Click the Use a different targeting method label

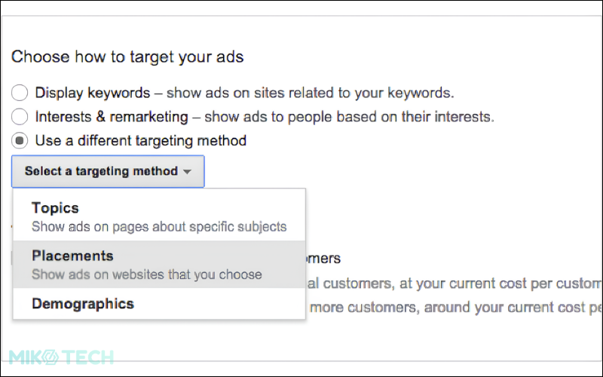click(141, 141)
